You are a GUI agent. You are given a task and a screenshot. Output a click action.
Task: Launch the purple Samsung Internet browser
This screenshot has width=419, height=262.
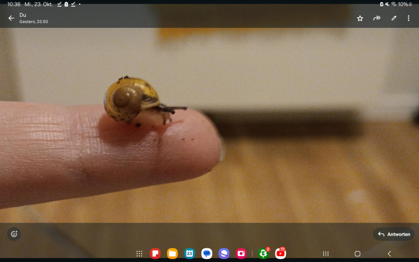click(224, 254)
